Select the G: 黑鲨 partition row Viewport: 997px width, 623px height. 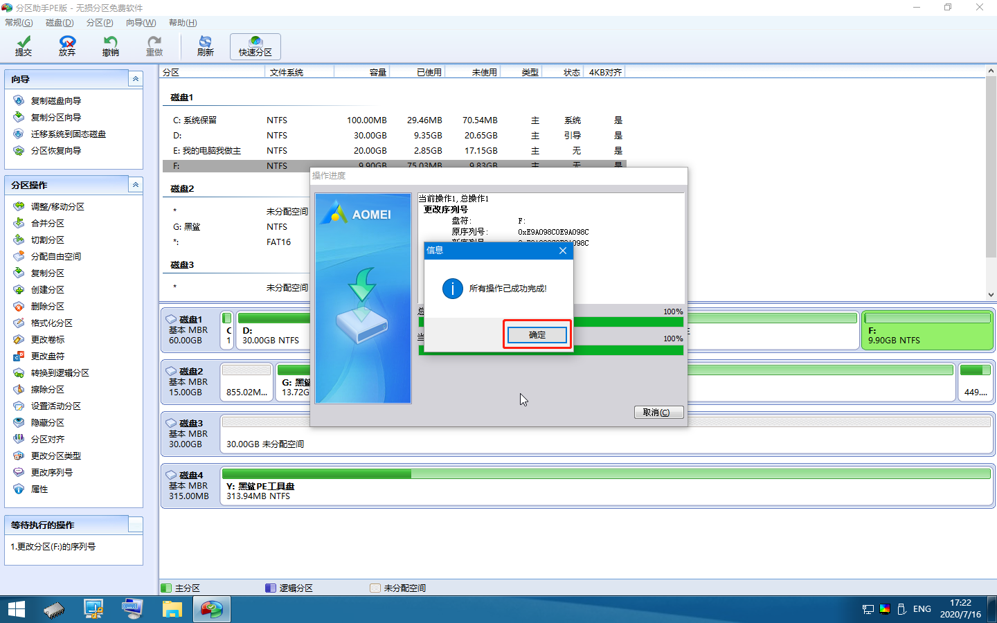tap(237, 227)
